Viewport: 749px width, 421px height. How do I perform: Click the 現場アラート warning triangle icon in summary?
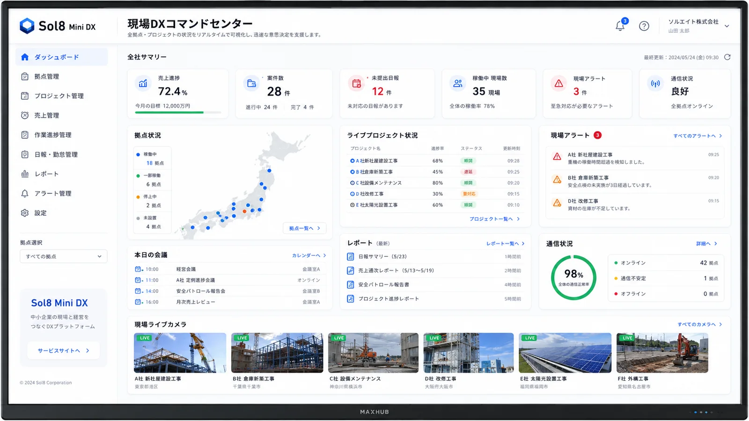pos(559,84)
